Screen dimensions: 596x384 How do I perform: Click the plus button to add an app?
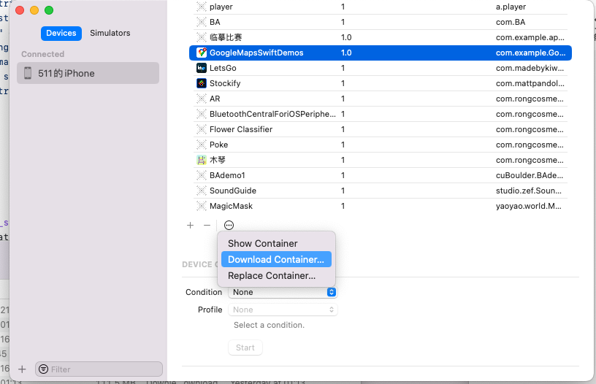(191, 226)
